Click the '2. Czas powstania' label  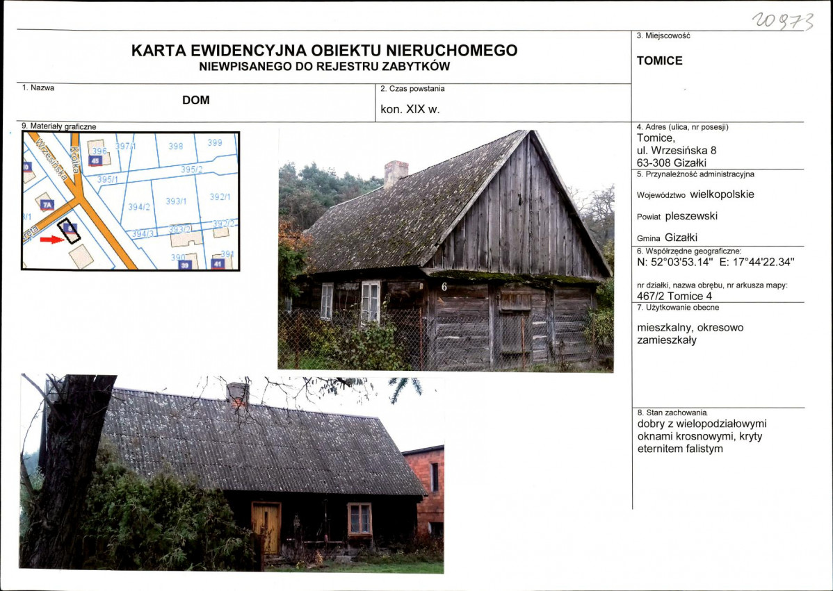coord(412,89)
